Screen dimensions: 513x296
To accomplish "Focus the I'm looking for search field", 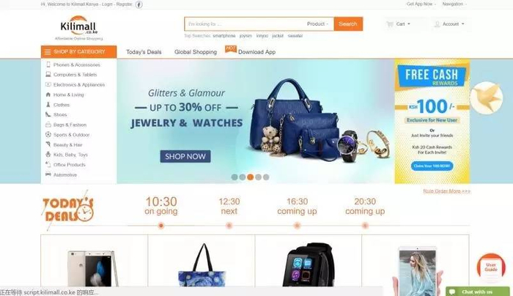I will click(245, 24).
